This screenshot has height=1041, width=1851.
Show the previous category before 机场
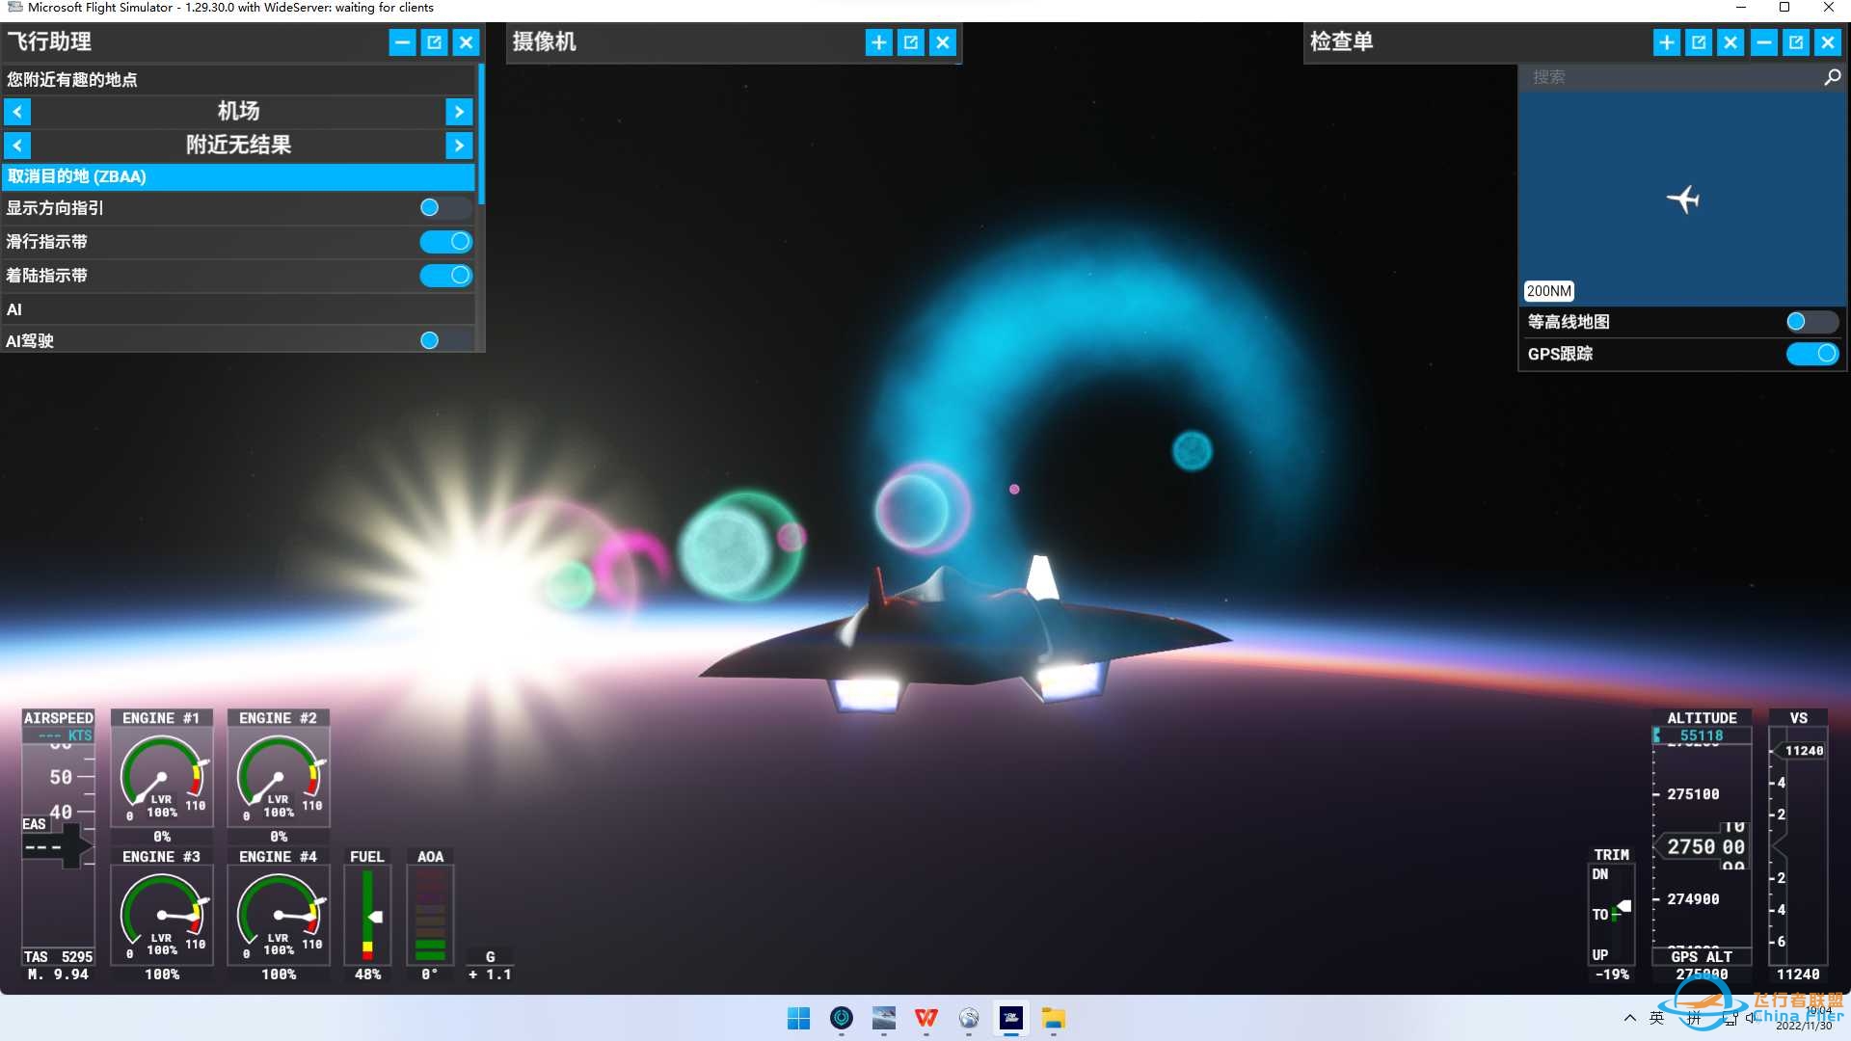pyautogui.click(x=17, y=112)
